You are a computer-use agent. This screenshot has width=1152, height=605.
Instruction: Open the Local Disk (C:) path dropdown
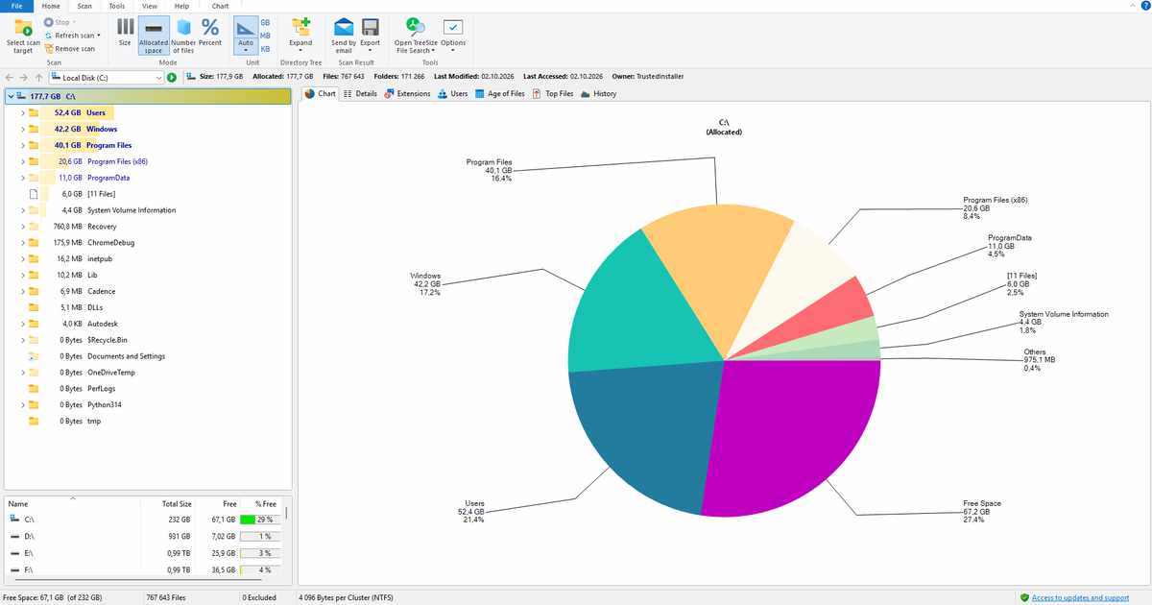tap(158, 77)
